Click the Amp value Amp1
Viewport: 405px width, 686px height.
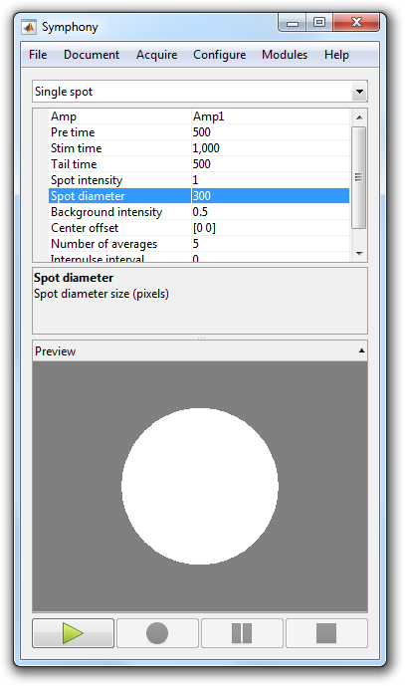208,116
